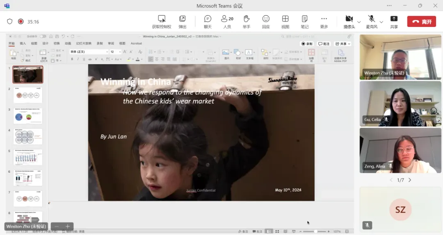The image size is (443, 235).
Task: Open the Acrobat ribbon tab
Action: [x=136, y=43]
